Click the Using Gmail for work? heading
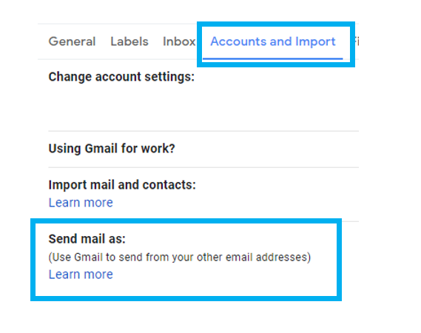The image size is (421, 333). click(x=112, y=149)
